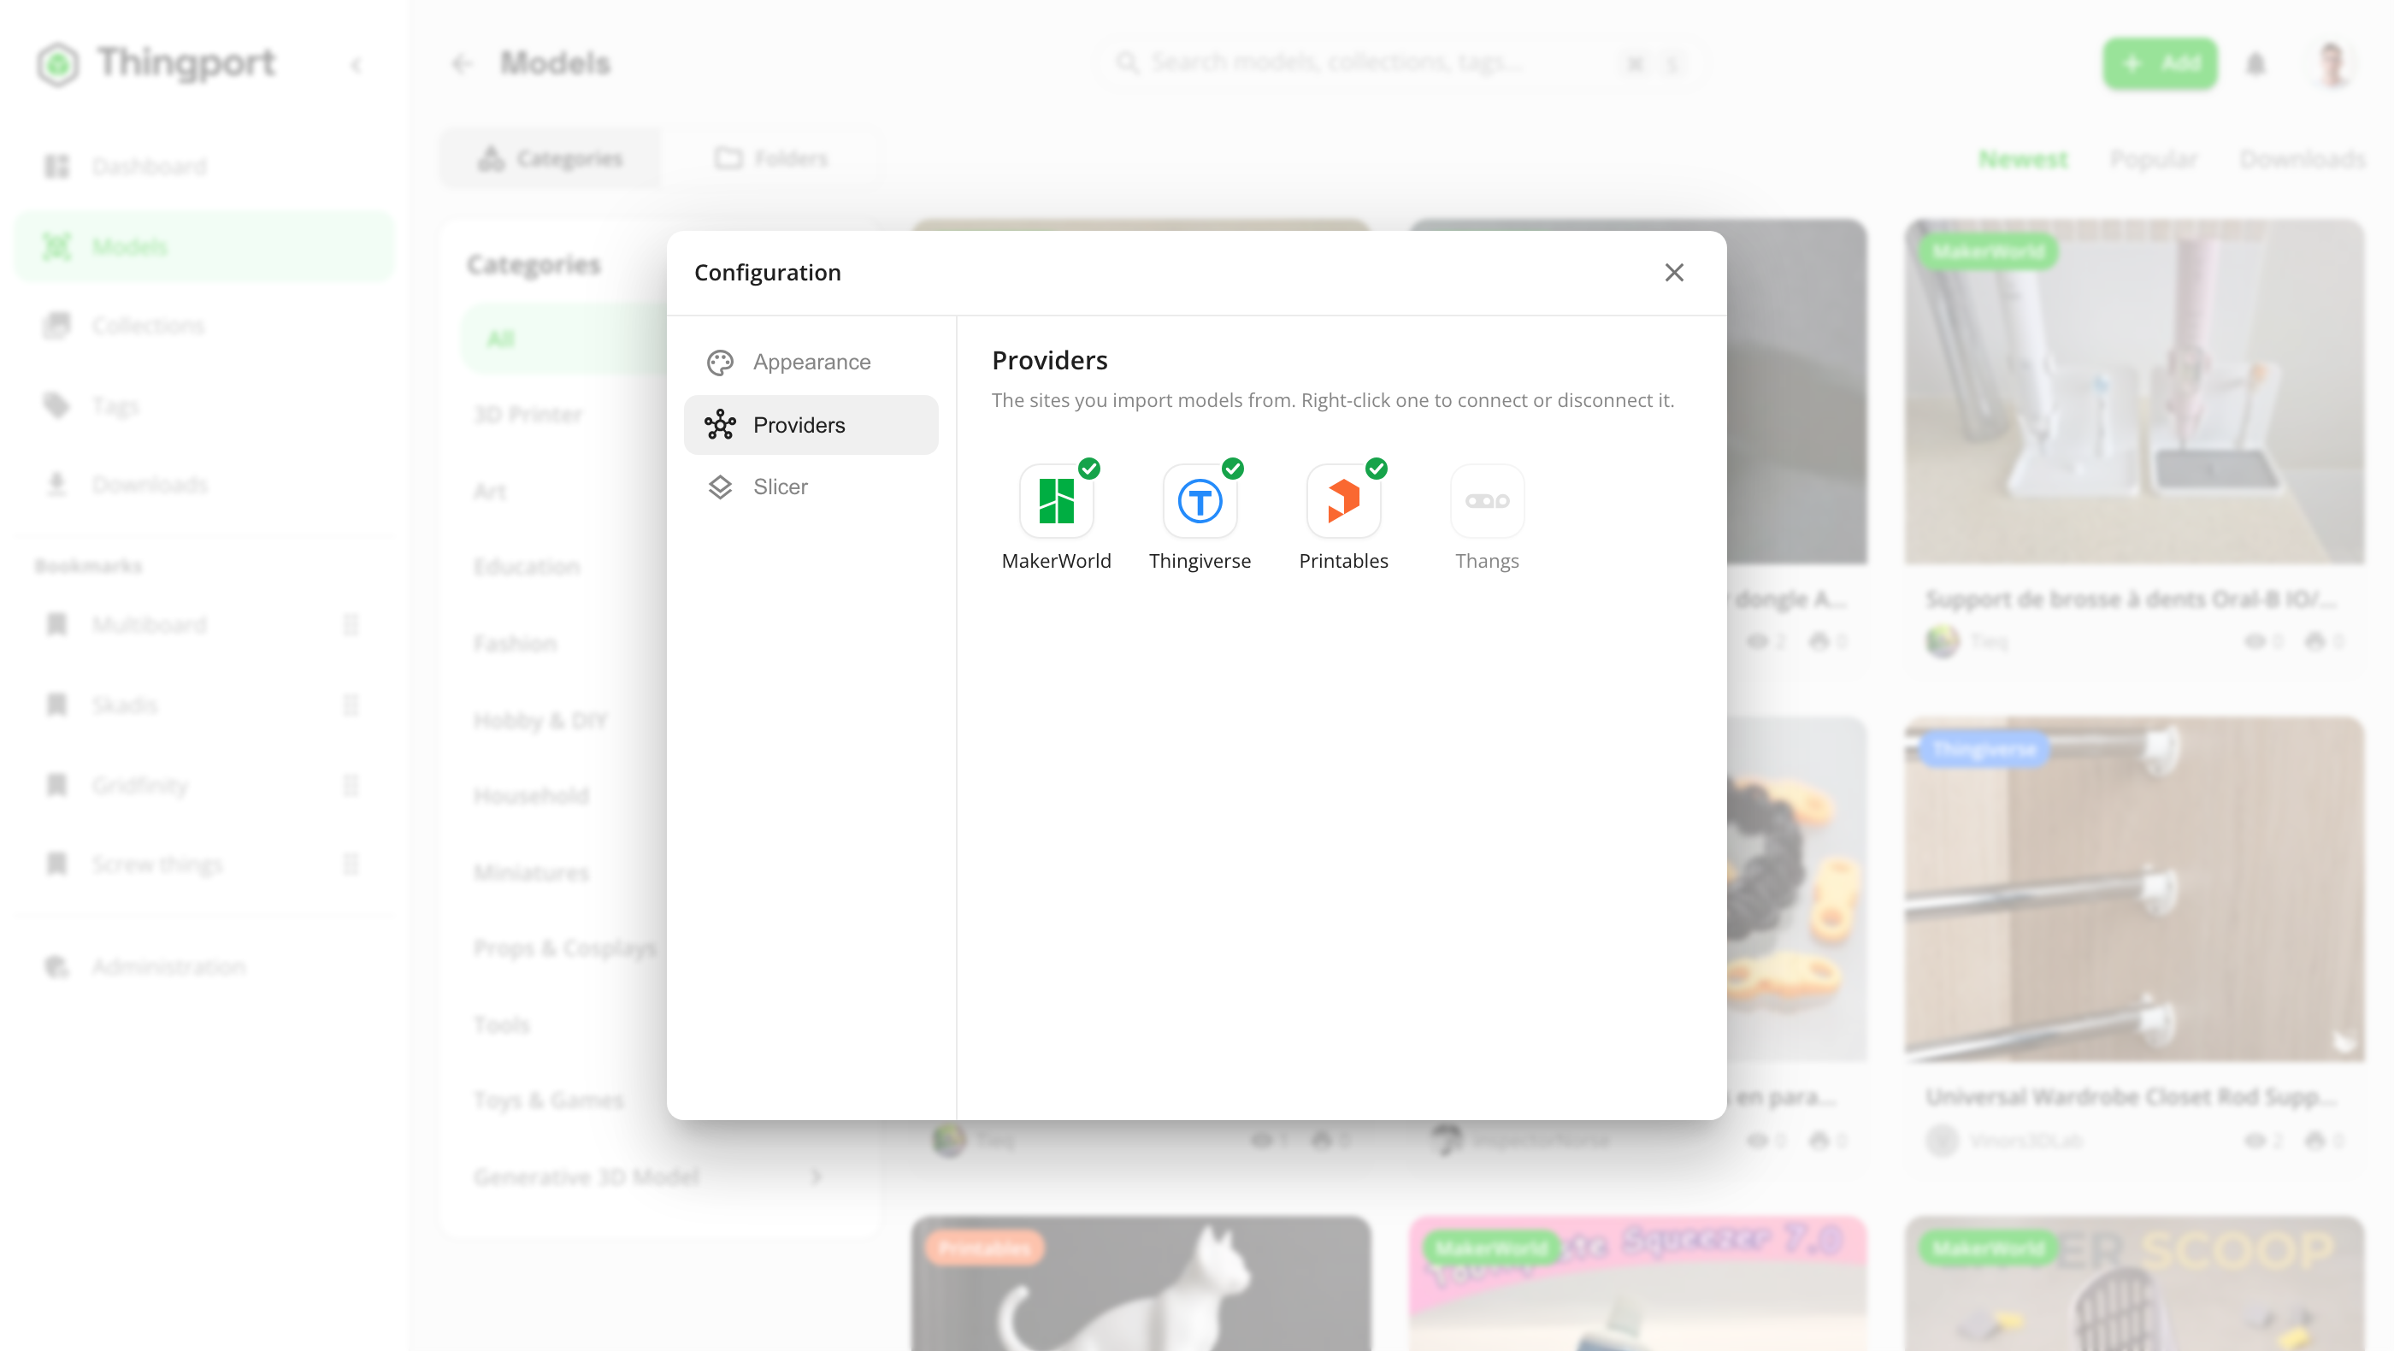Image resolution: width=2394 pixels, height=1351 pixels.
Task: Open Tags in the sidebar
Action: pos(204,405)
